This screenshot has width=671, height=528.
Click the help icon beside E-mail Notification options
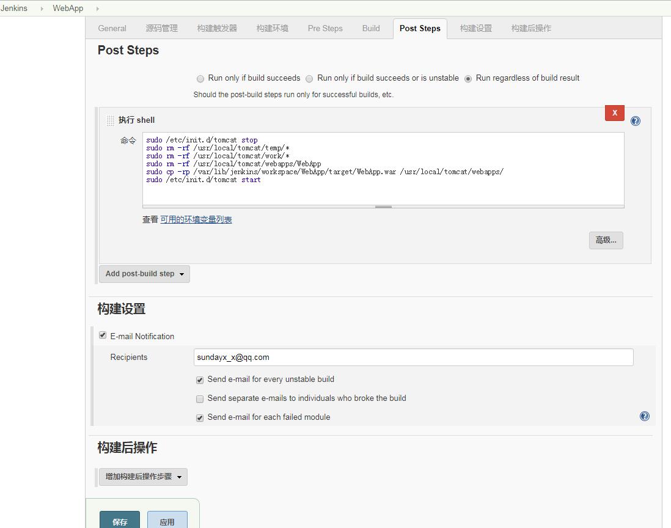(644, 416)
